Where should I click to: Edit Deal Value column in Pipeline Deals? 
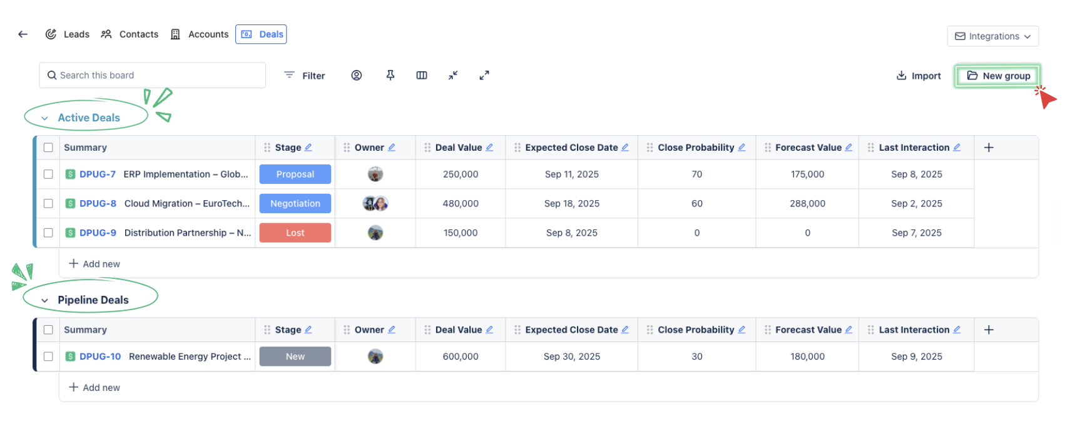pyautogui.click(x=489, y=330)
